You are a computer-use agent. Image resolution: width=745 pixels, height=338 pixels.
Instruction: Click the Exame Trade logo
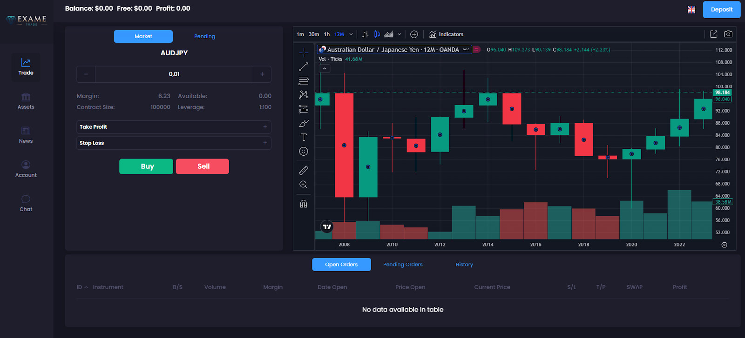(x=26, y=20)
